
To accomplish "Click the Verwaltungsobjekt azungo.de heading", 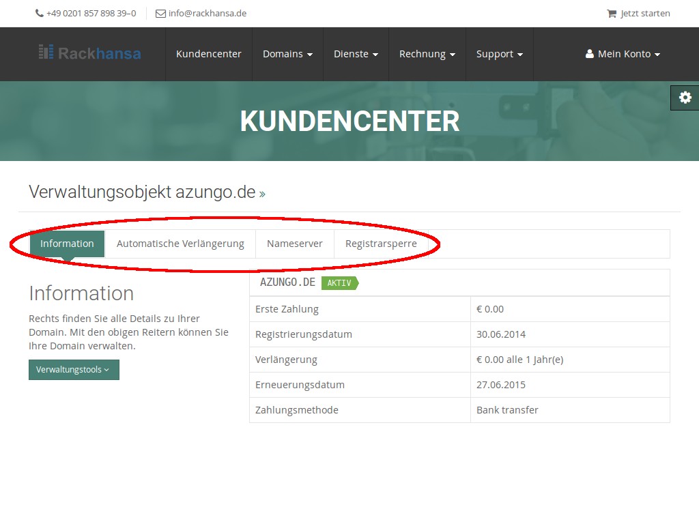I will click(x=142, y=192).
